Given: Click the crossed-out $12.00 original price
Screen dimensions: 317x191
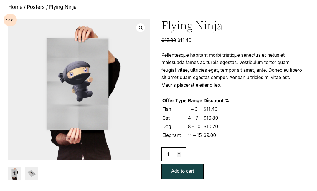Looking at the screenshot, I should 169,41.
